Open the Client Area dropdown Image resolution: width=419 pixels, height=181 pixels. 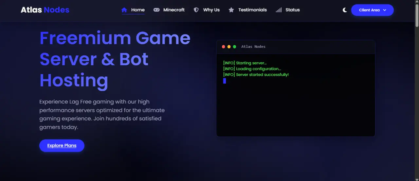(373, 10)
